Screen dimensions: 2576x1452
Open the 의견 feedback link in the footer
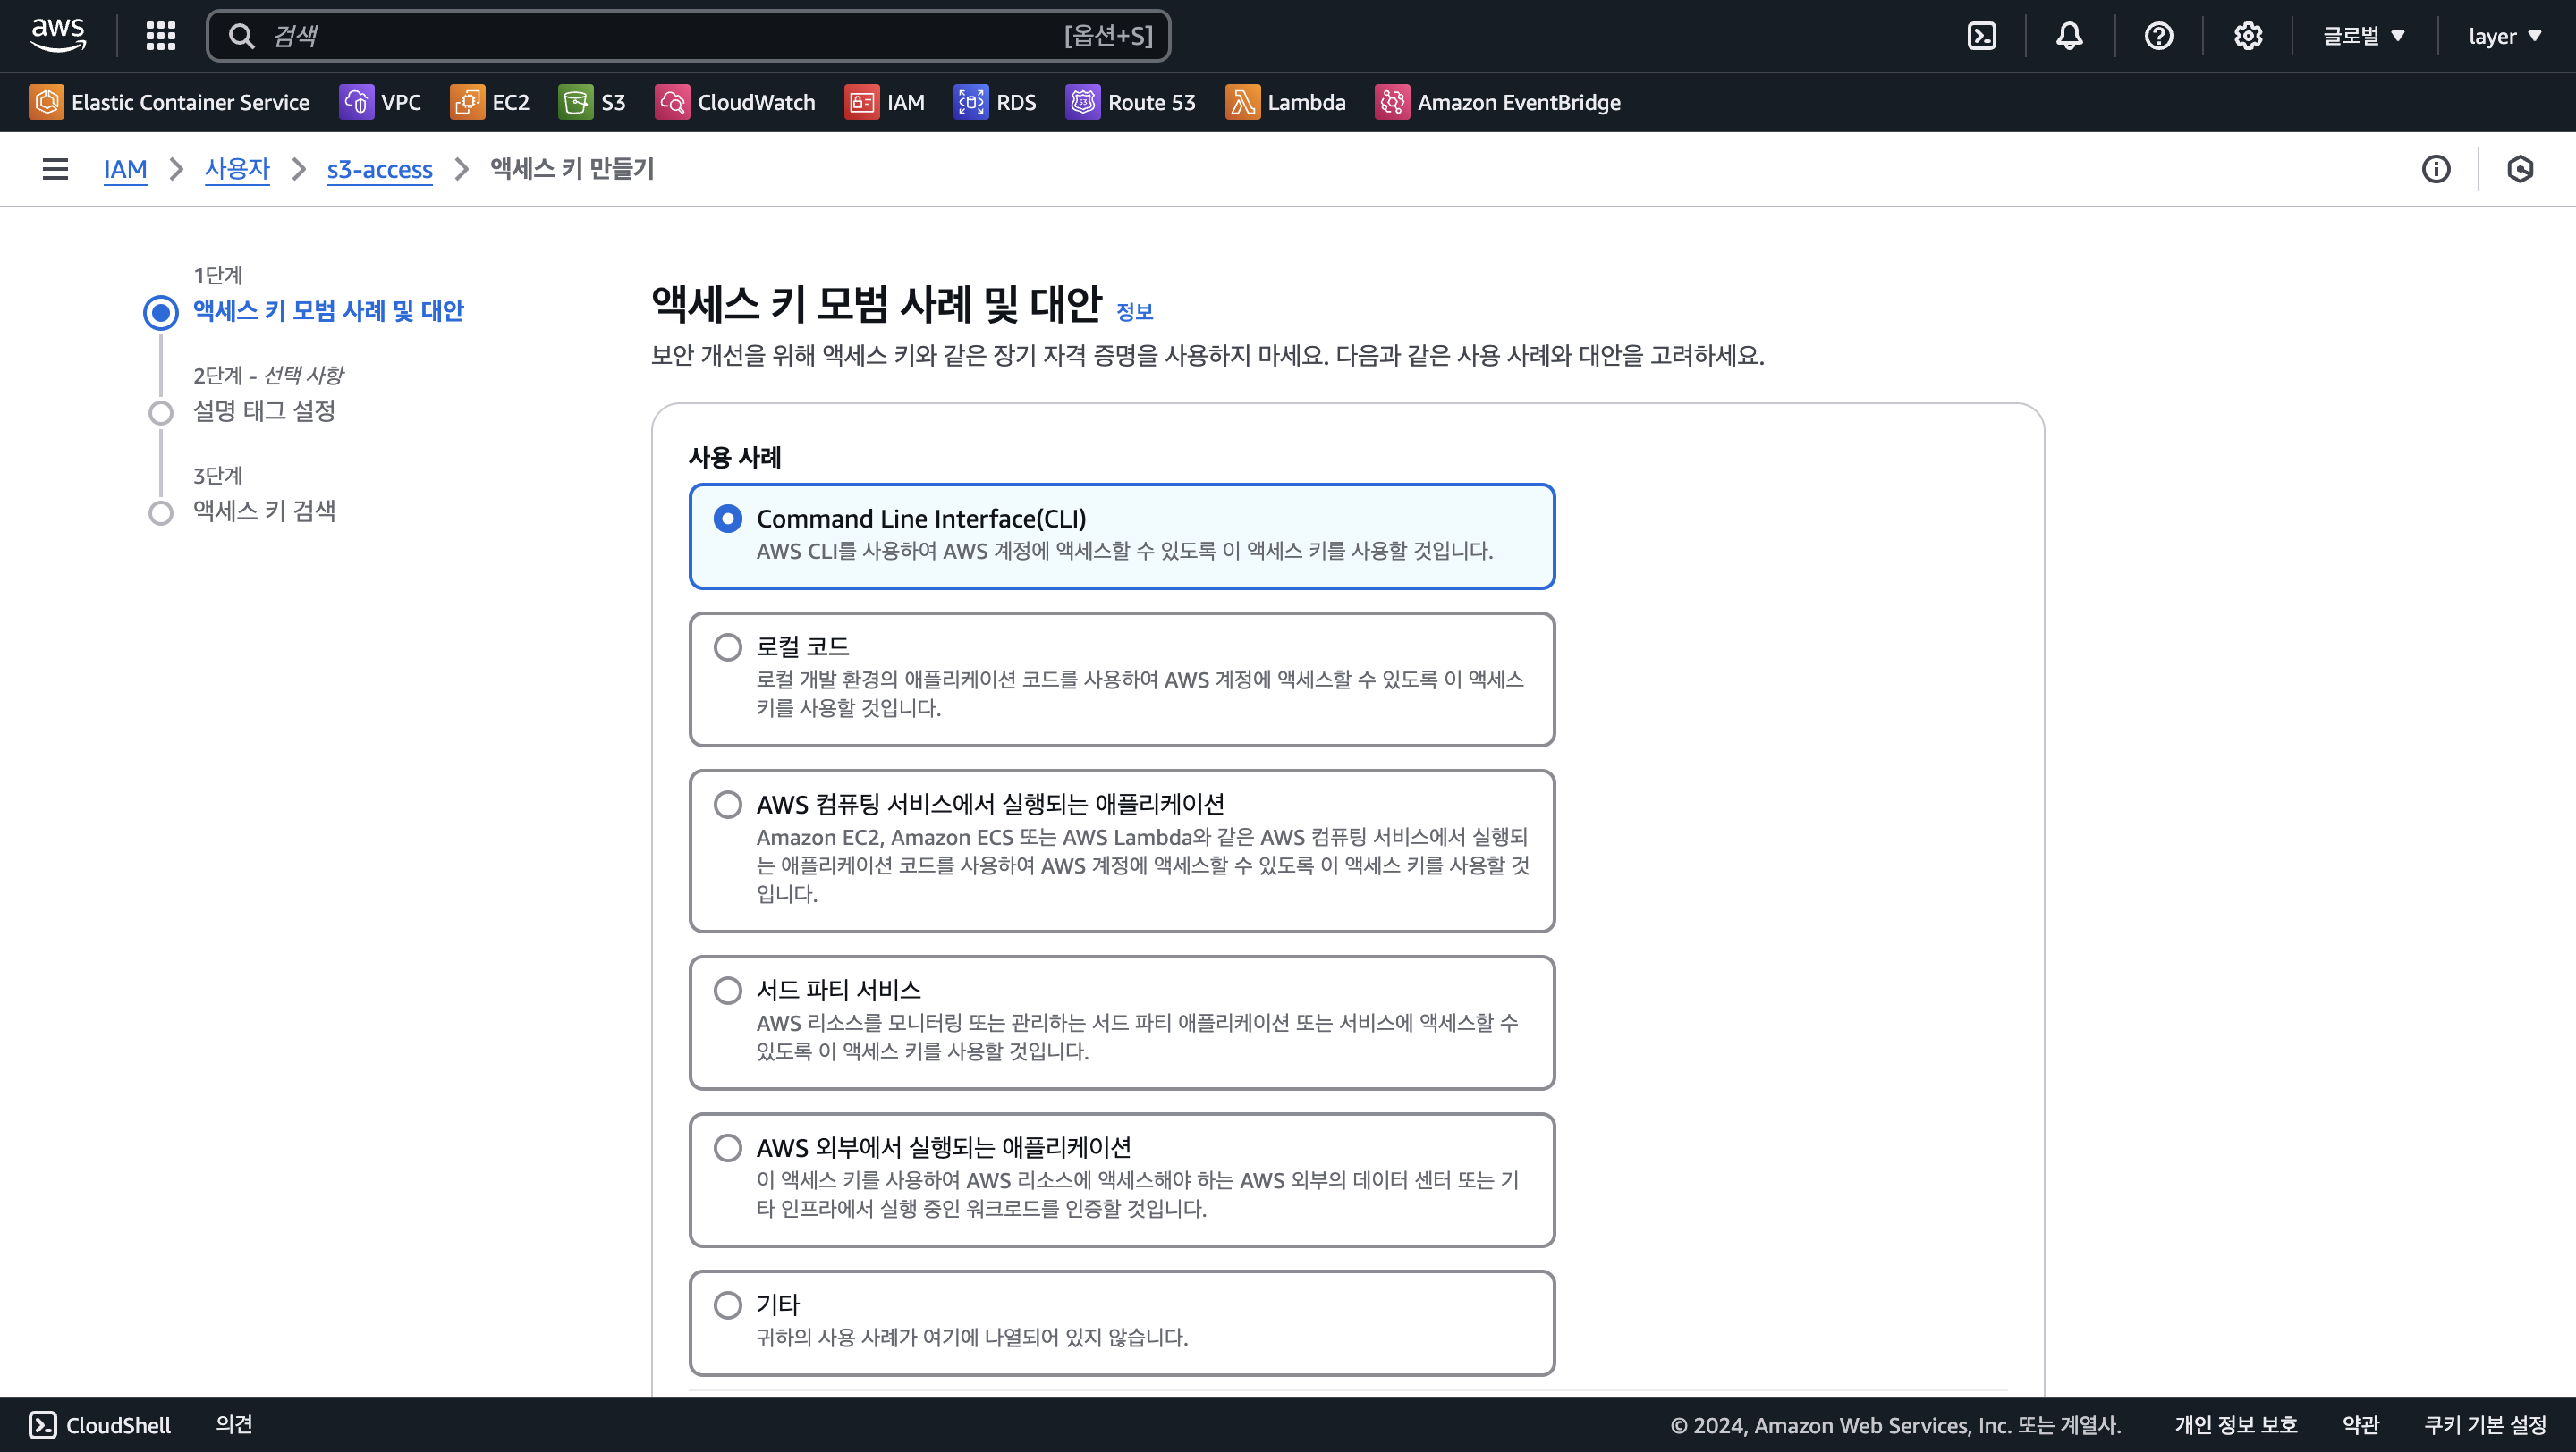click(234, 1424)
